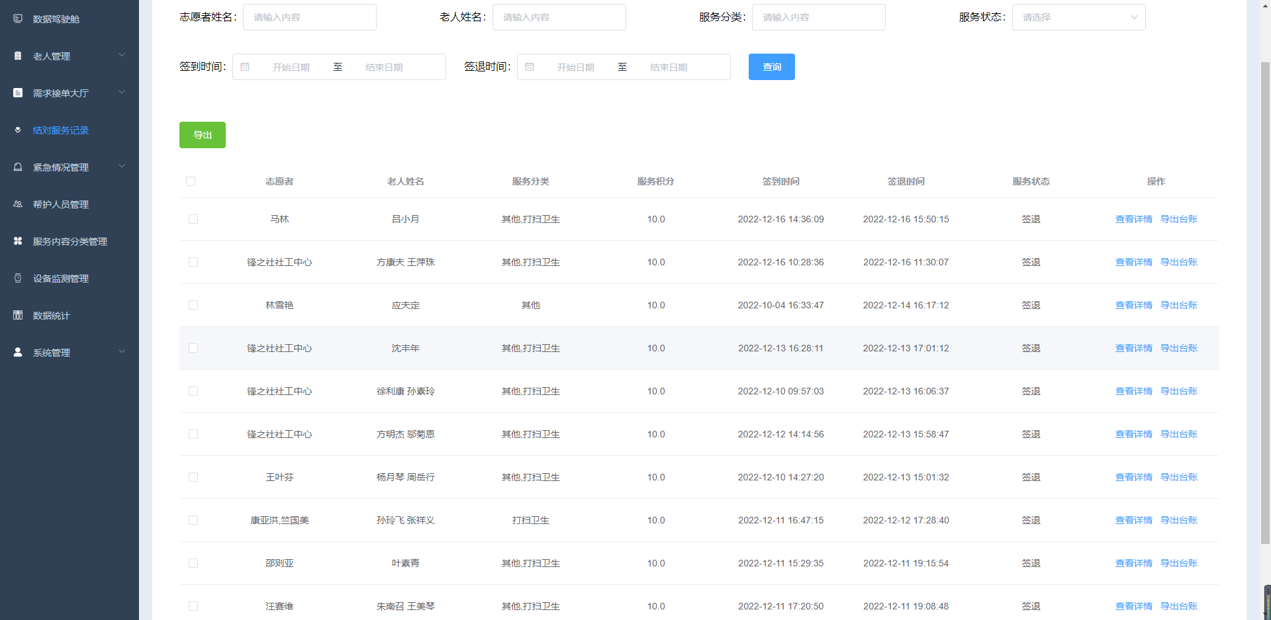View details for the 马林 record
The image size is (1271, 620).
[x=1134, y=219]
